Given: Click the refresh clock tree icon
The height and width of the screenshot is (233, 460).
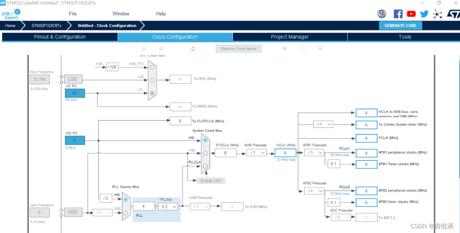Looking at the screenshot, I should click(x=193, y=48).
